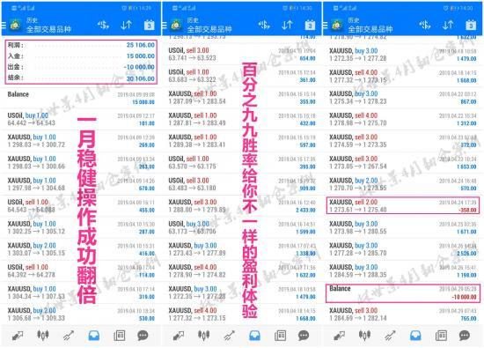Open the News icon in left bottom bar
Image resolution: width=484 pixels, height=348 pixels.
click(x=119, y=336)
